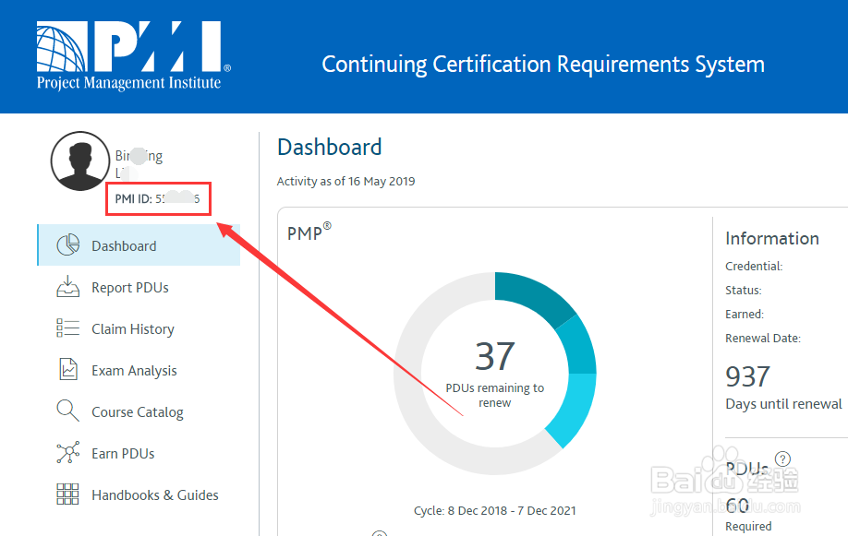The width and height of the screenshot is (848, 536).
Task: Click the Report PDUs inbox icon
Action: (68, 287)
